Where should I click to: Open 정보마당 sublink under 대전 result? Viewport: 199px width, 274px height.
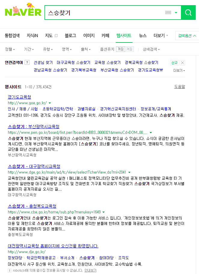pos(15,258)
